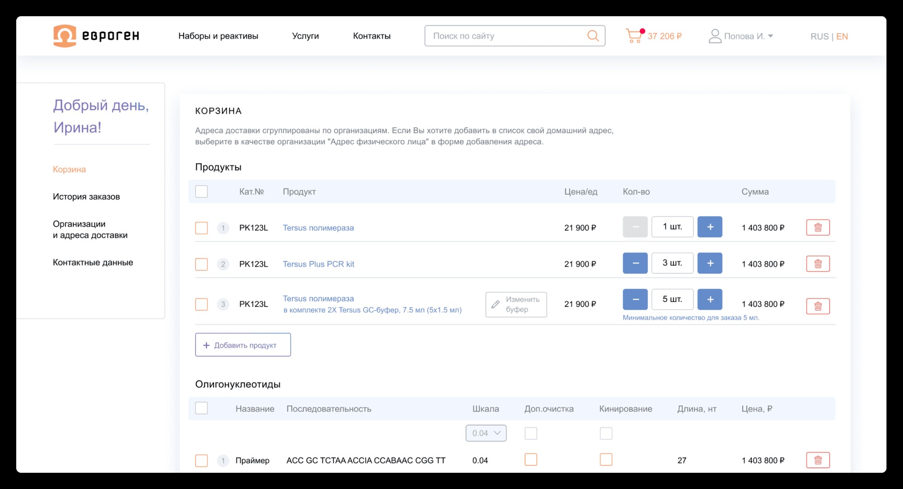Click the Шкала column header
The height and width of the screenshot is (489, 903).
(485, 409)
